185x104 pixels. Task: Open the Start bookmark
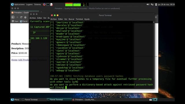(15, 21)
